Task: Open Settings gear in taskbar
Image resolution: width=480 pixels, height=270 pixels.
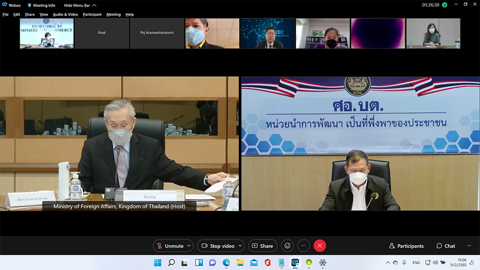Action: click(323, 263)
